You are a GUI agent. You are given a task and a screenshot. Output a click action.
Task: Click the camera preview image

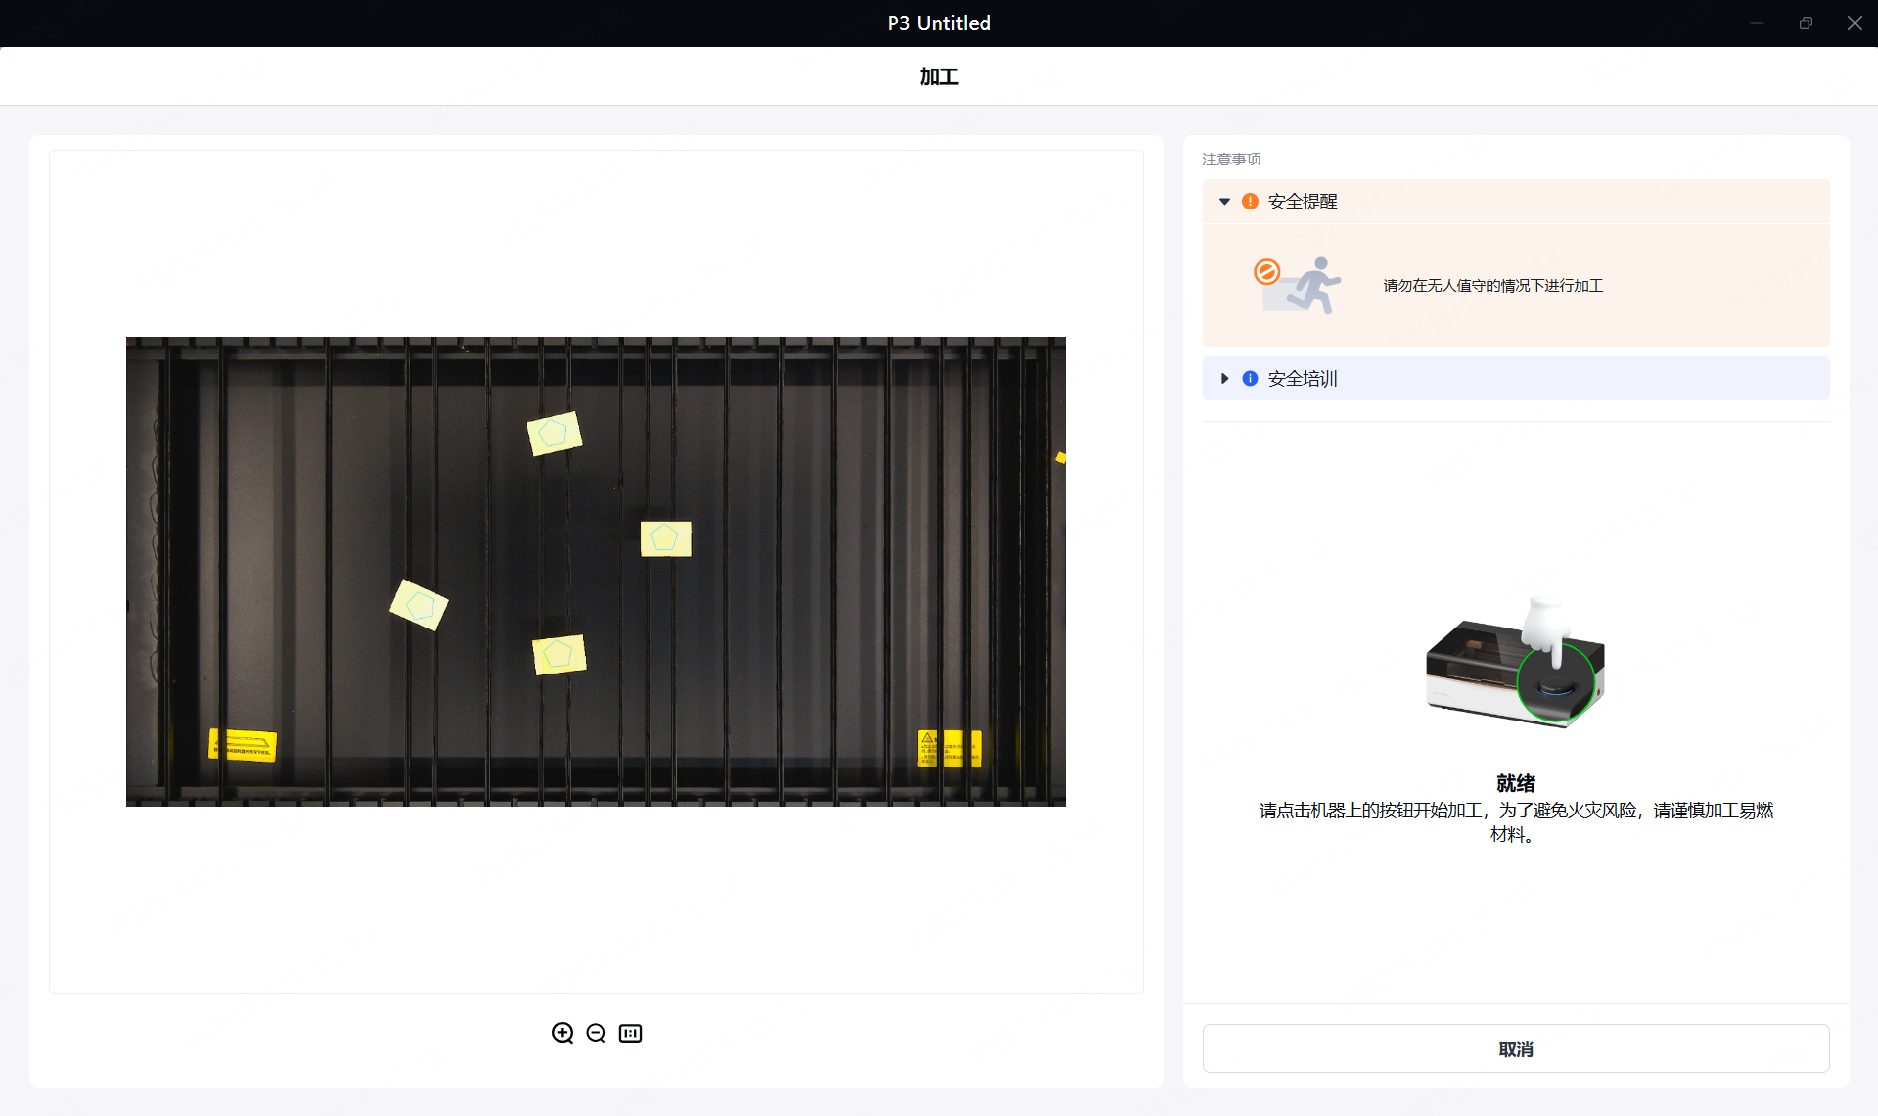coord(595,572)
